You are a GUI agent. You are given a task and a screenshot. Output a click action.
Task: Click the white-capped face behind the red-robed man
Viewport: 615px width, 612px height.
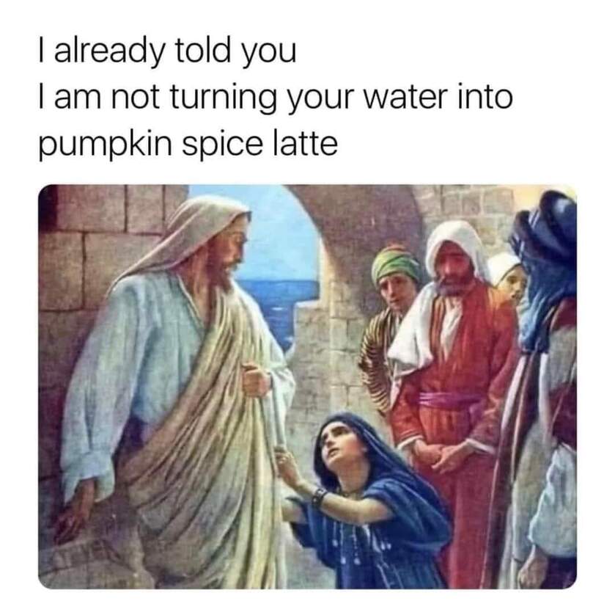point(508,276)
